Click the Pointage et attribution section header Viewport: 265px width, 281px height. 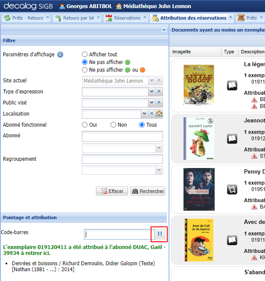point(84,217)
